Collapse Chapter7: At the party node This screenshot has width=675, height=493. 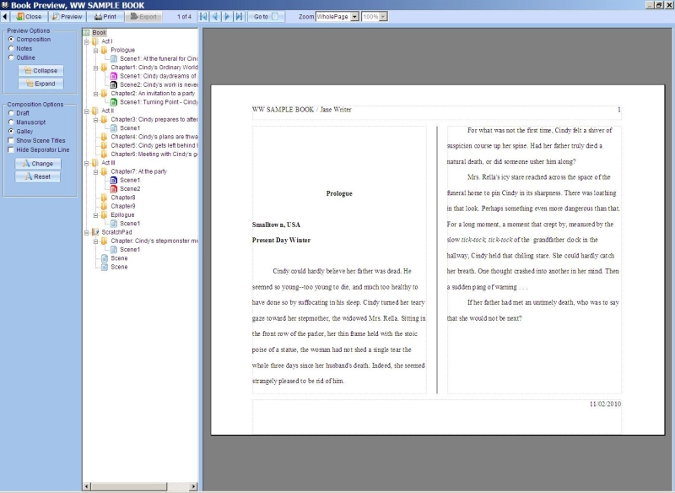coord(95,171)
